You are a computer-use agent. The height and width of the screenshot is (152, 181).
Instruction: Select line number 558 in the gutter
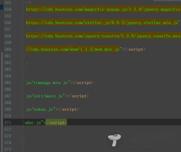point(8,36)
